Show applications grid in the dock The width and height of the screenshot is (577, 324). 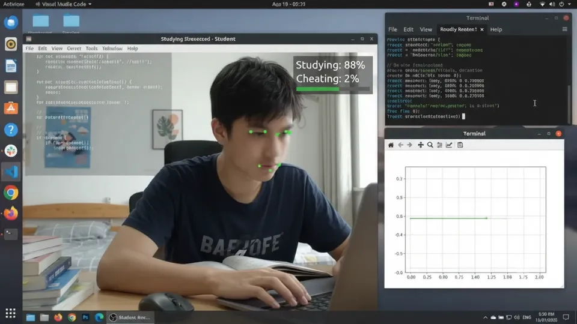pyautogui.click(x=10, y=313)
